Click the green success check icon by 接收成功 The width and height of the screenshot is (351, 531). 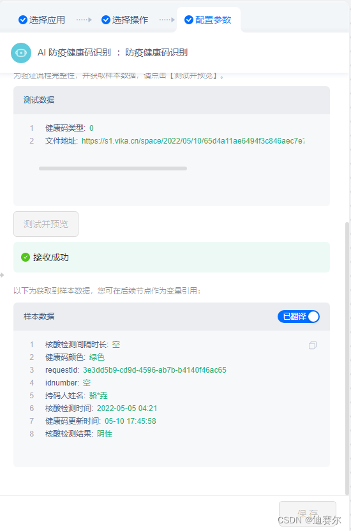[26, 257]
